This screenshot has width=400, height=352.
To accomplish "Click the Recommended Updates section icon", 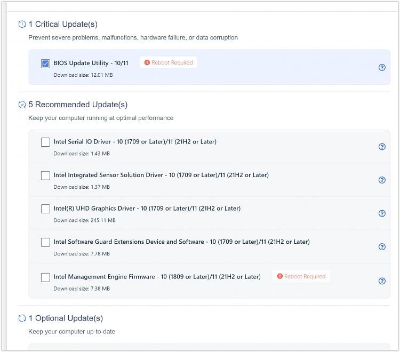I will tap(22, 105).
